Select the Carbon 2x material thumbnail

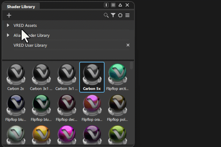(16, 74)
